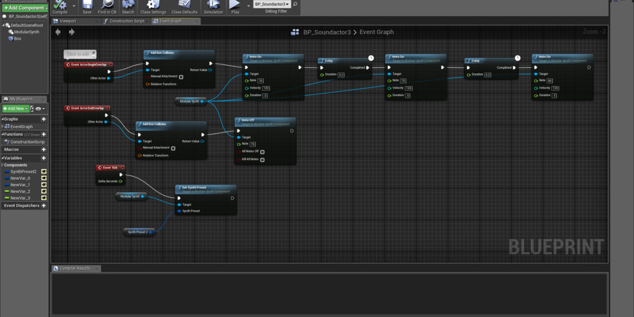Click the graph back navigation arrow
Screen dimensions: 634x317
[x=58, y=32]
